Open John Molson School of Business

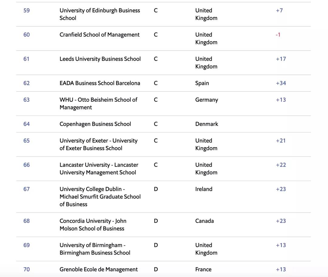[93, 225]
